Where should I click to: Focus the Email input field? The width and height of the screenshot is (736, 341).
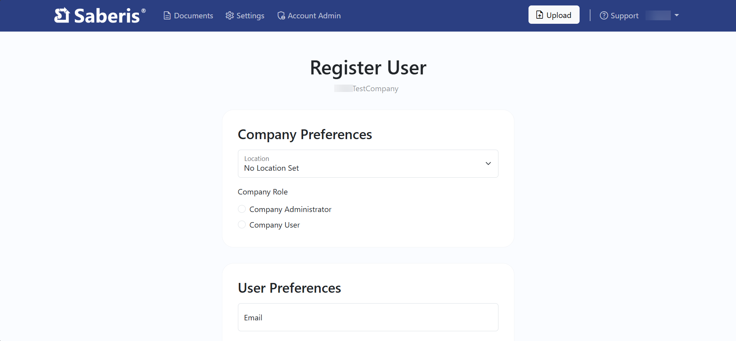click(368, 317)
